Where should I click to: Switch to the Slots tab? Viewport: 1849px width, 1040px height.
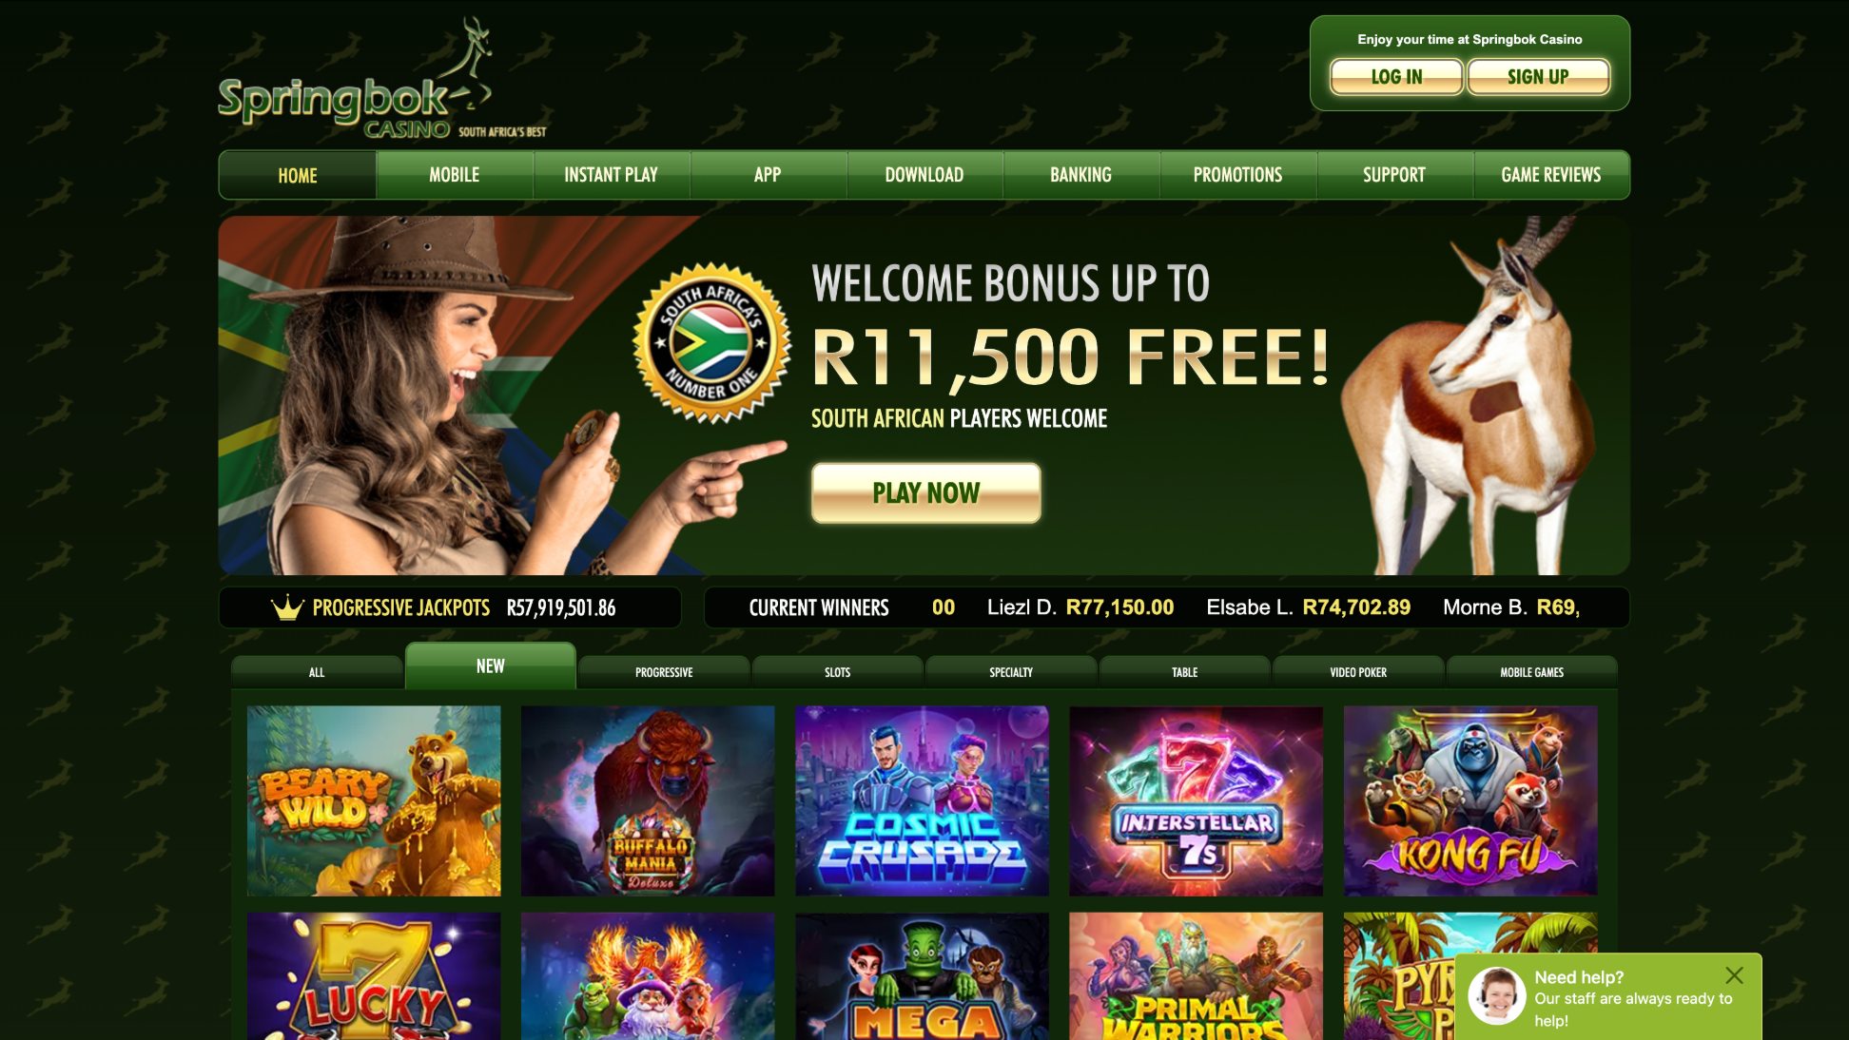coord(837,672)
